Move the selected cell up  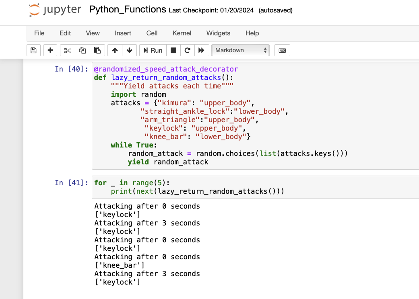(x=115, y=50)
